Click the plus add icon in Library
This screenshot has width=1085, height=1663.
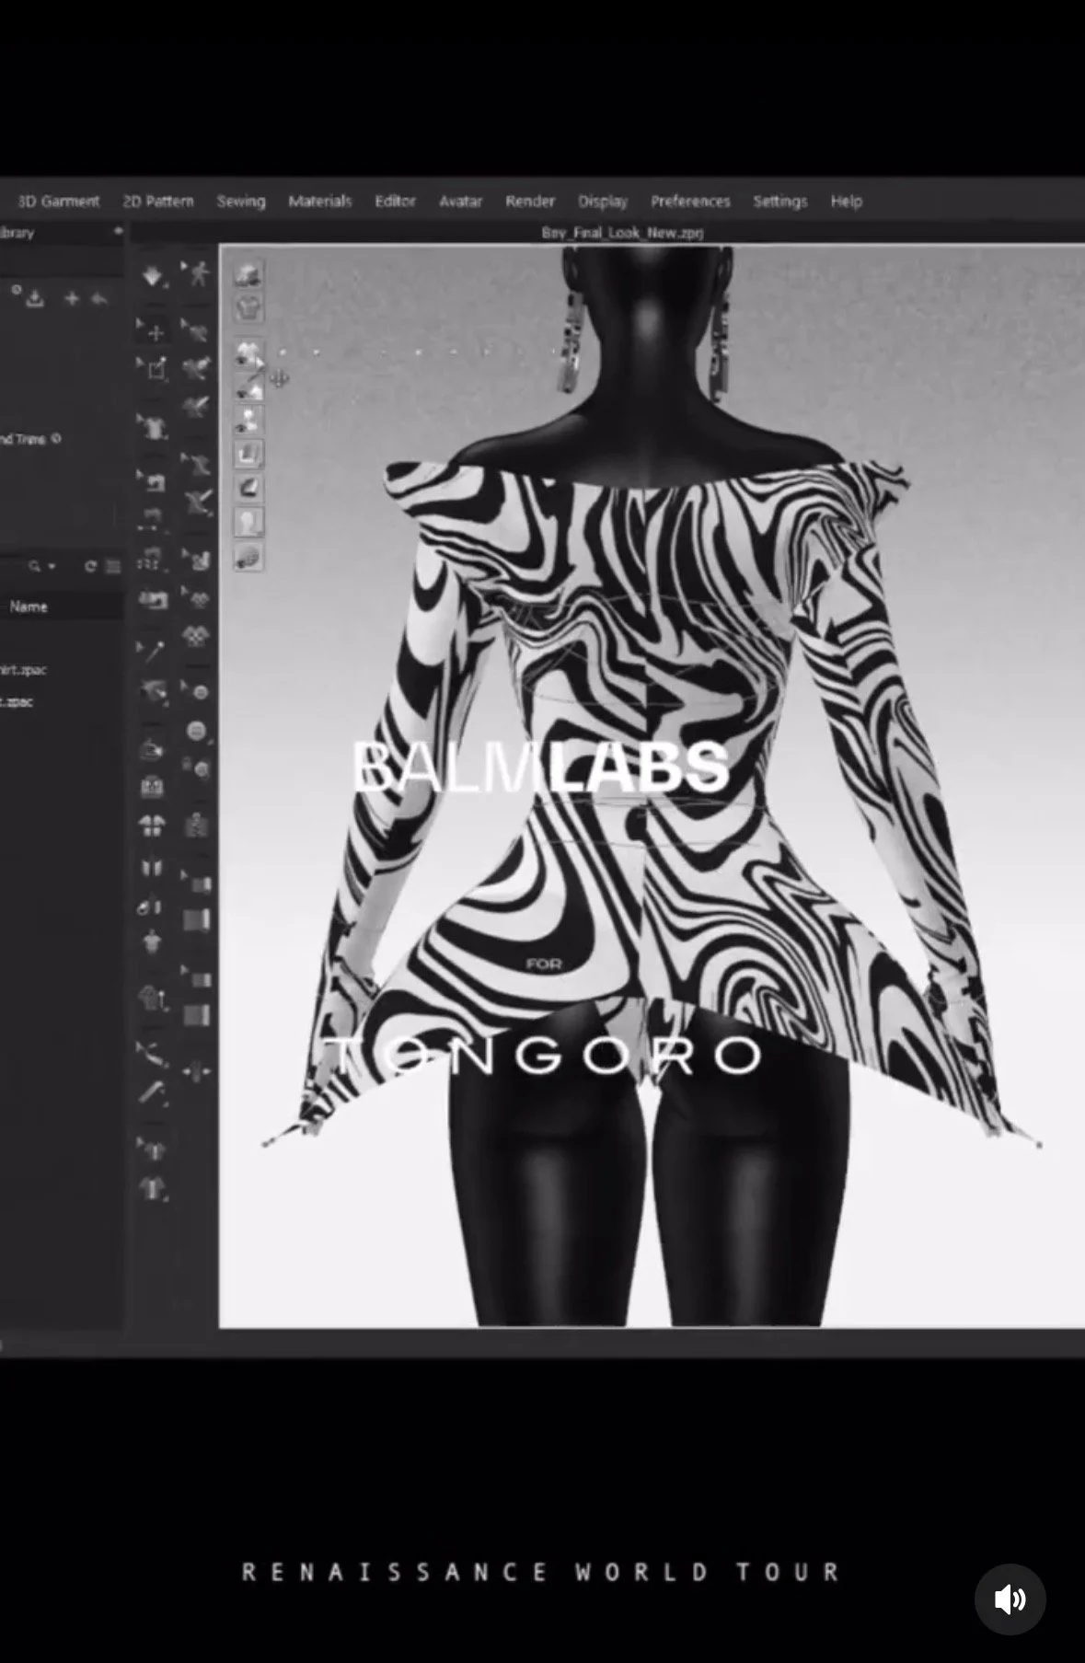72,299
